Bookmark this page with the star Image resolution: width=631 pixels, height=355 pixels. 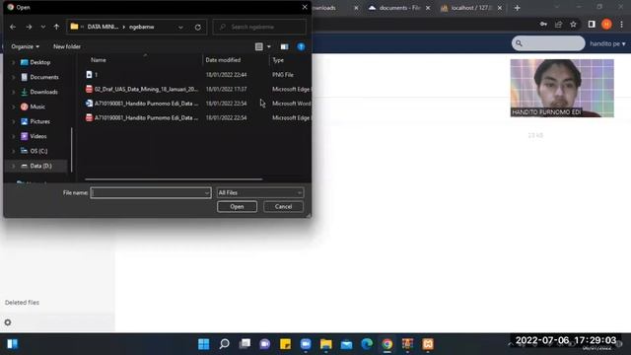pyautogui.click(x=573, y=25)
